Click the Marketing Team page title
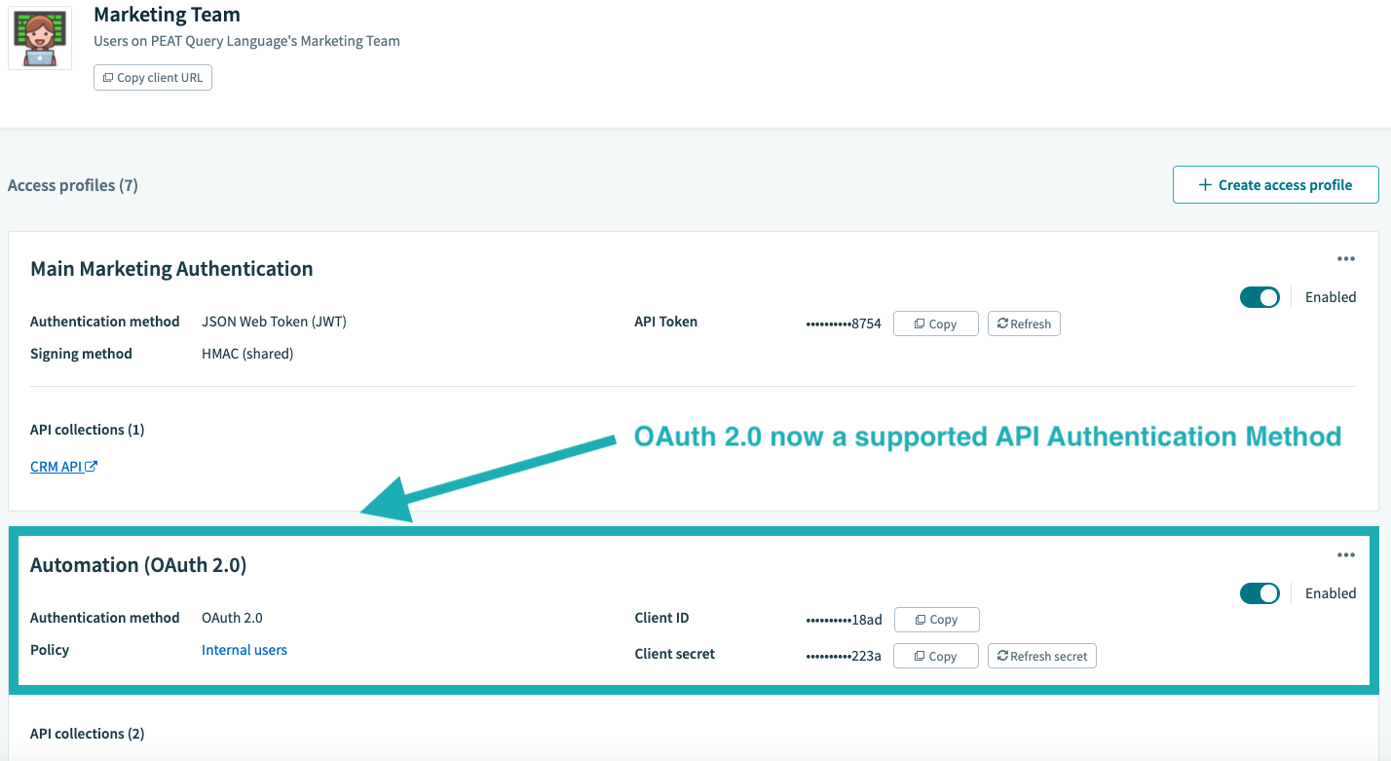Image resolution: width=1391 pixels, height=761 pixels. pos(167,15)
